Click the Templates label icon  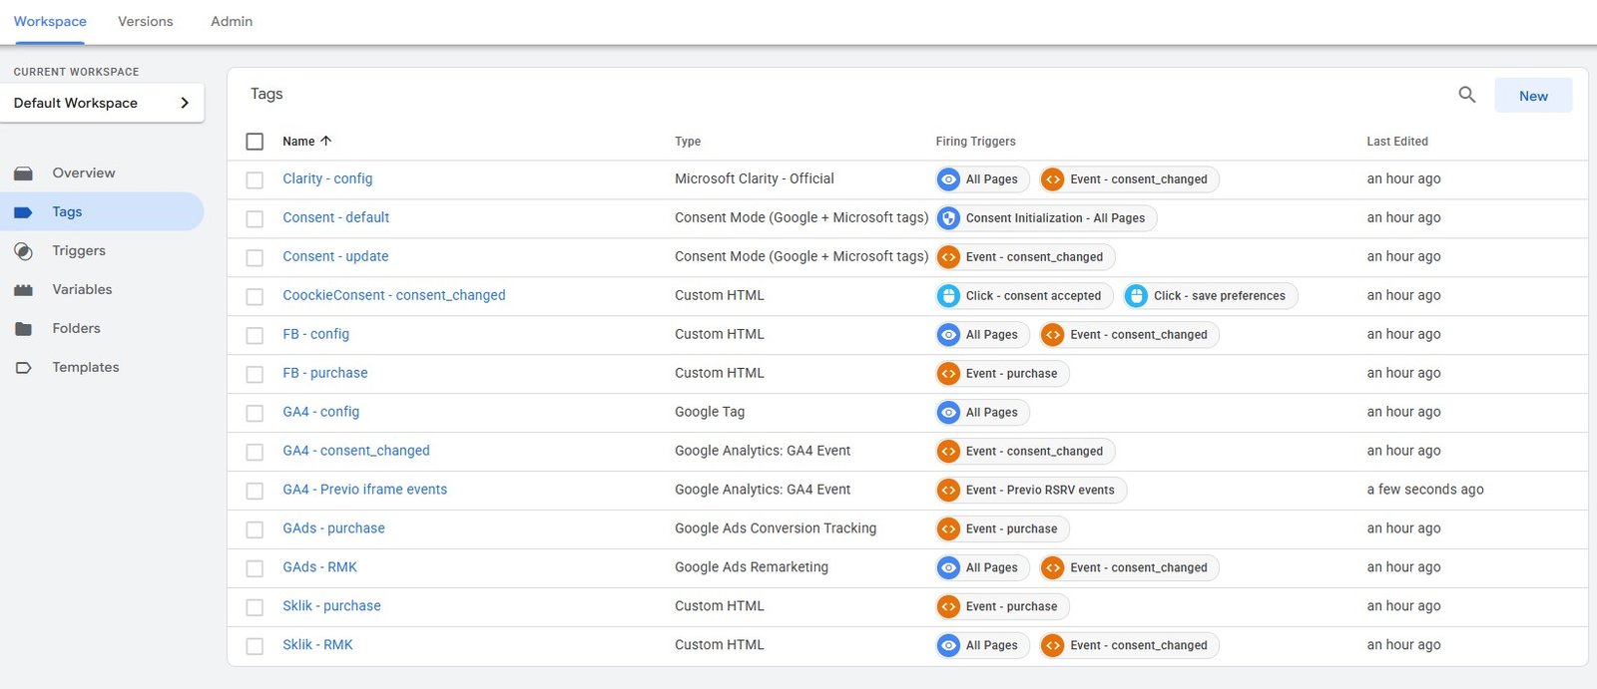[24, 368]
